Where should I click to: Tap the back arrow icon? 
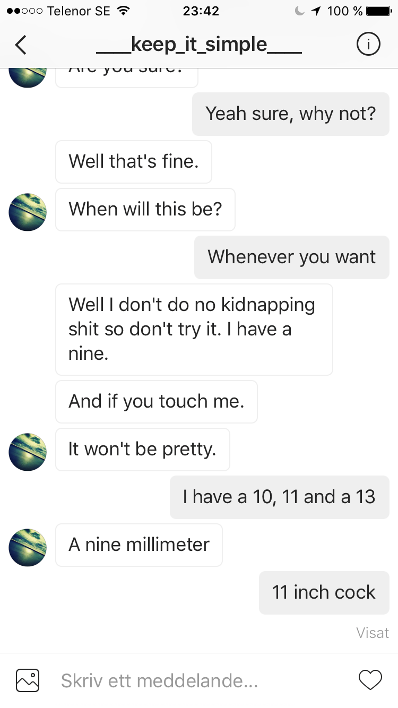(20, 45)
